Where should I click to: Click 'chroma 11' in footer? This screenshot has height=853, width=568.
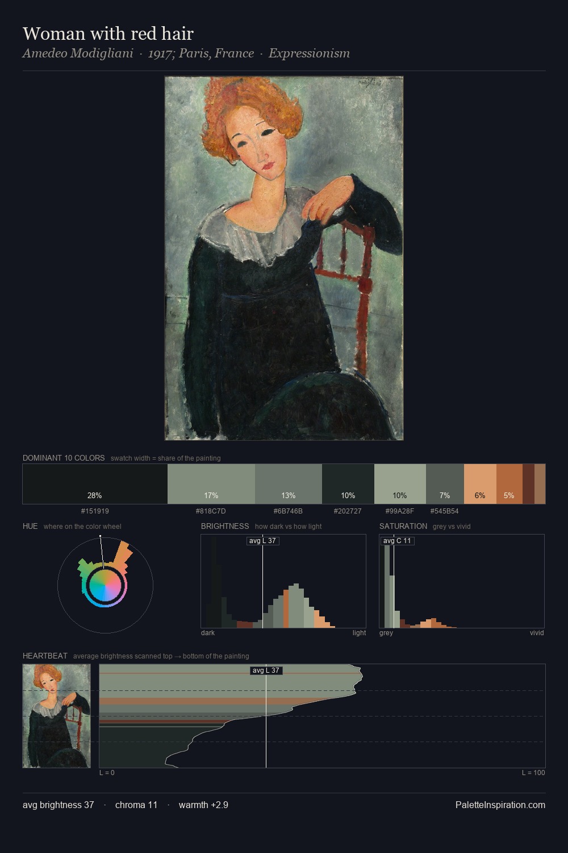(136, 805)
